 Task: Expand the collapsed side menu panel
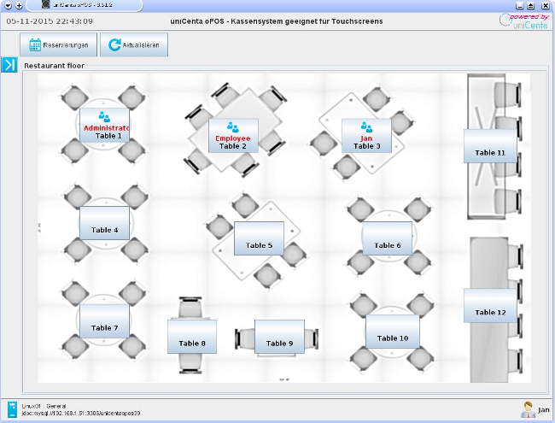tap(9, 65)
